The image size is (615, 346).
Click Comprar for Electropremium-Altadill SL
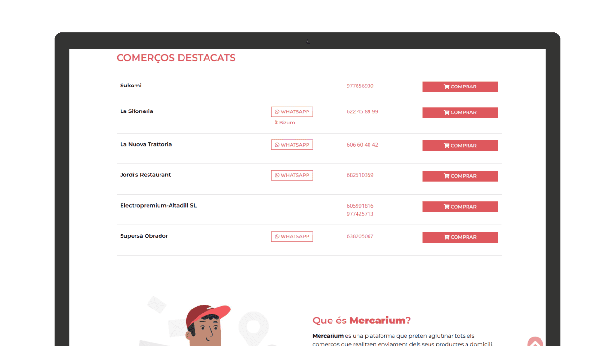[460, 207]
